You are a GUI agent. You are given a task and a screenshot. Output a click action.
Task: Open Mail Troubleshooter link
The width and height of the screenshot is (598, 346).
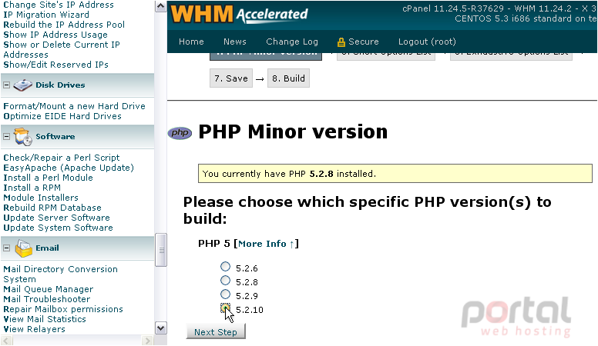(47, 299)
